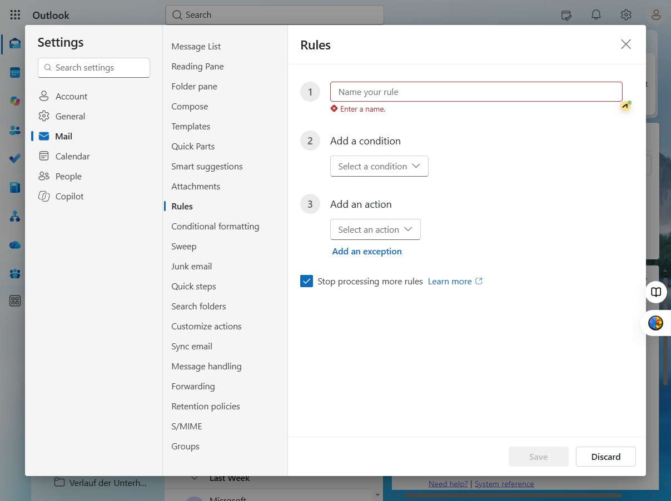671x501 pixels.
Task: Open the account manager avatar
Action: (x=656, y=15)
